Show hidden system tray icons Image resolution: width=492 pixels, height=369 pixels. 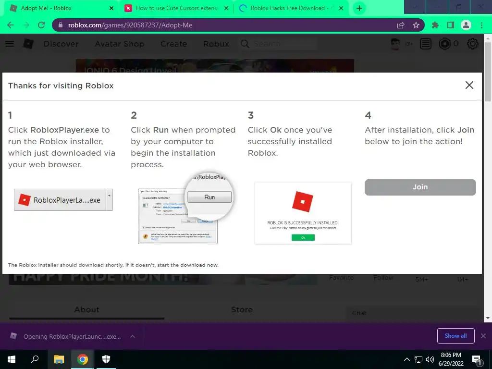[406, 359]
